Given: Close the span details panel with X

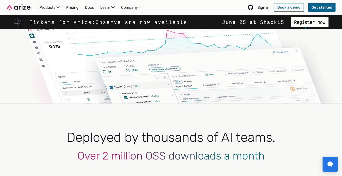Looking at the screenshot, I should coord(296,51).
